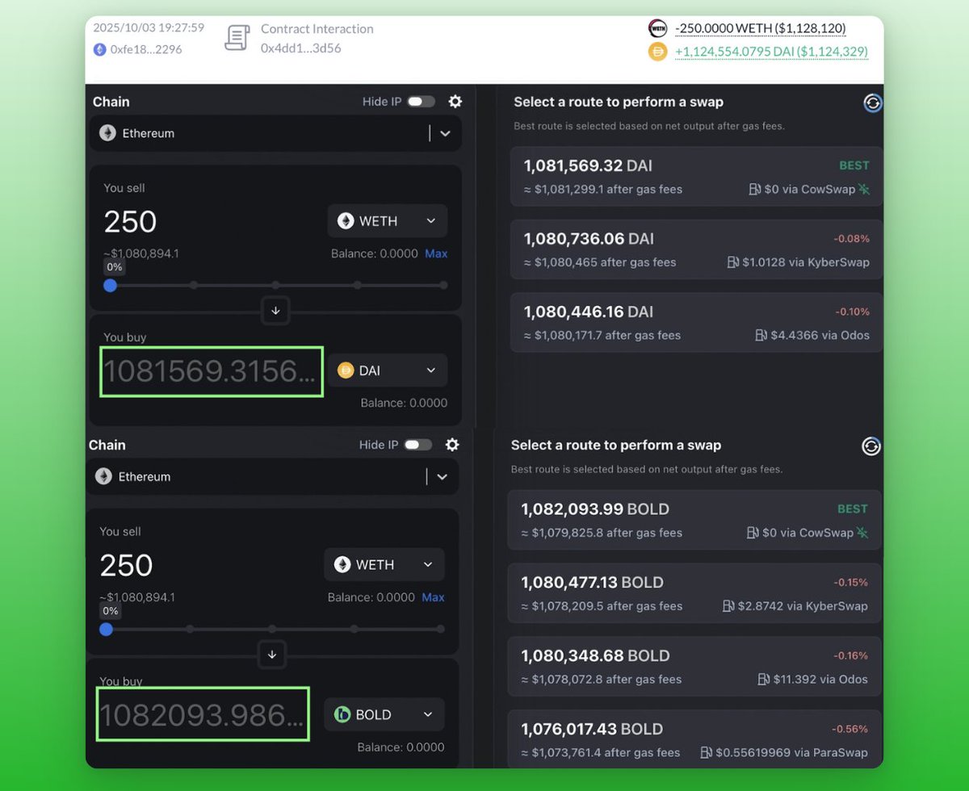Click CowSwap gasless icon on the BOLD best route

[862, 533]
